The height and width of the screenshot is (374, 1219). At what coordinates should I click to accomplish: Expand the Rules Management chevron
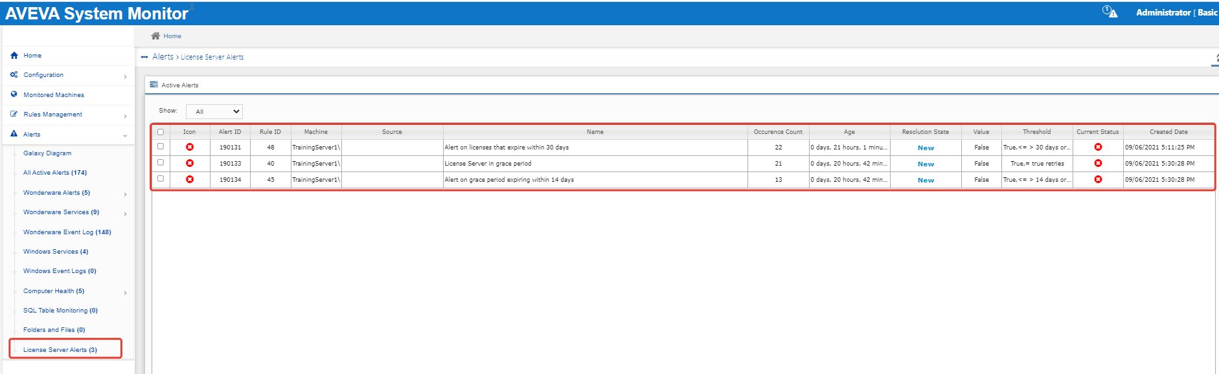pos(125,116)
